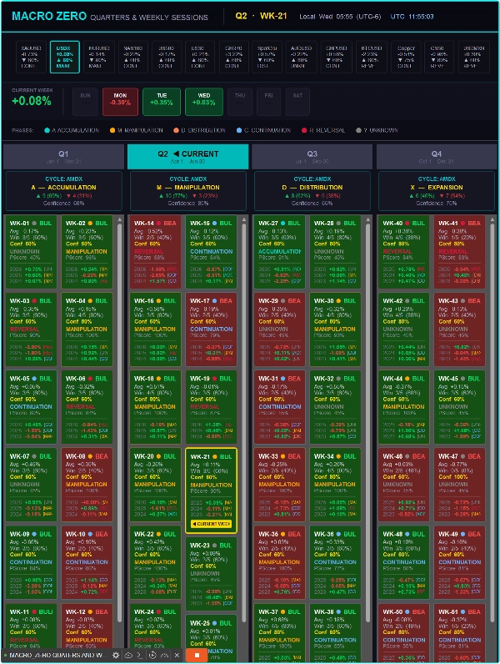Open the highlighted WK-21 current week card
The height and width of the screenshot is (664, 500).
(x=211, y=490)
